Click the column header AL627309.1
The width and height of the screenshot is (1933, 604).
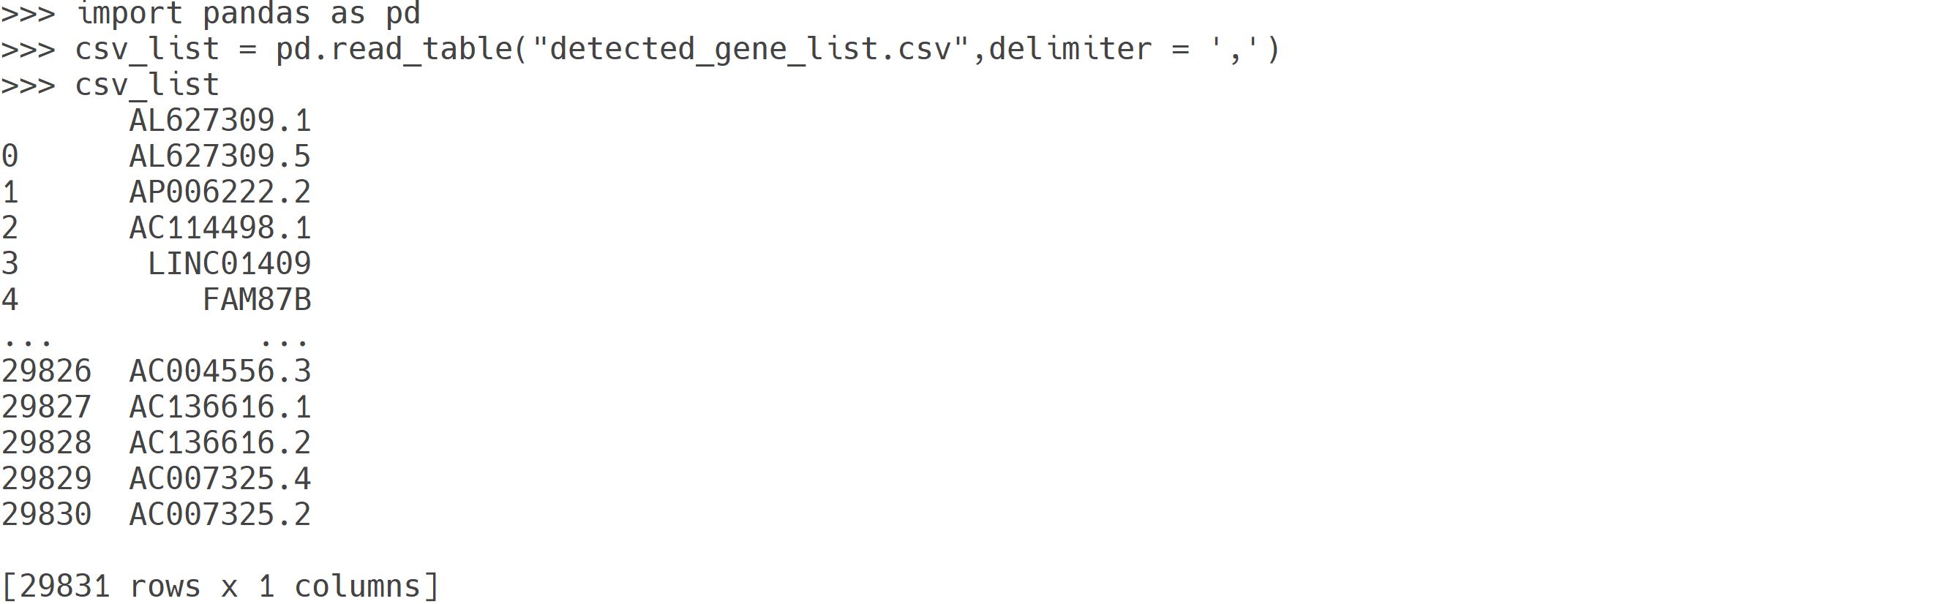[220, 121]
